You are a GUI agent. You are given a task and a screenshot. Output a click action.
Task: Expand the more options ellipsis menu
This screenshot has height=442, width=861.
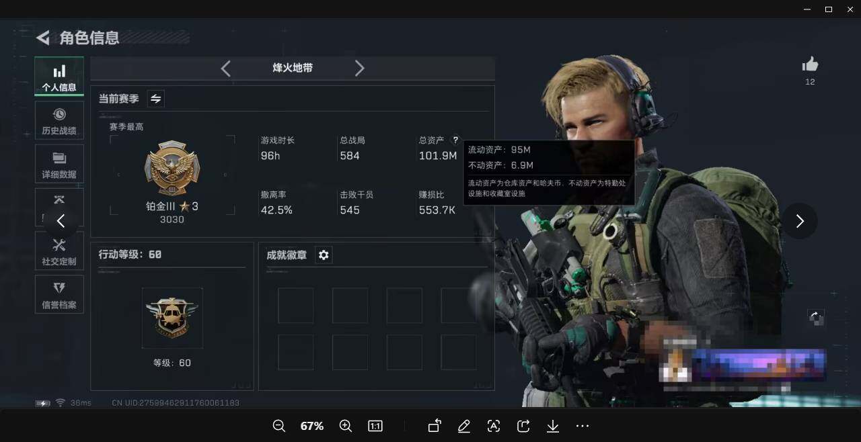coord(582,426)
